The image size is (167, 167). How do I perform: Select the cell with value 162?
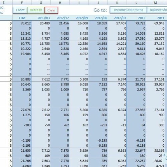coord(79,125)
